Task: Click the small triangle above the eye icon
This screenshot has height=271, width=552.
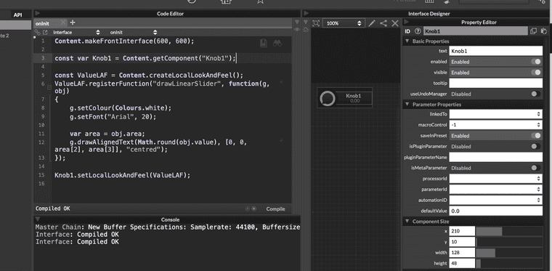Action: click(297, 23)
